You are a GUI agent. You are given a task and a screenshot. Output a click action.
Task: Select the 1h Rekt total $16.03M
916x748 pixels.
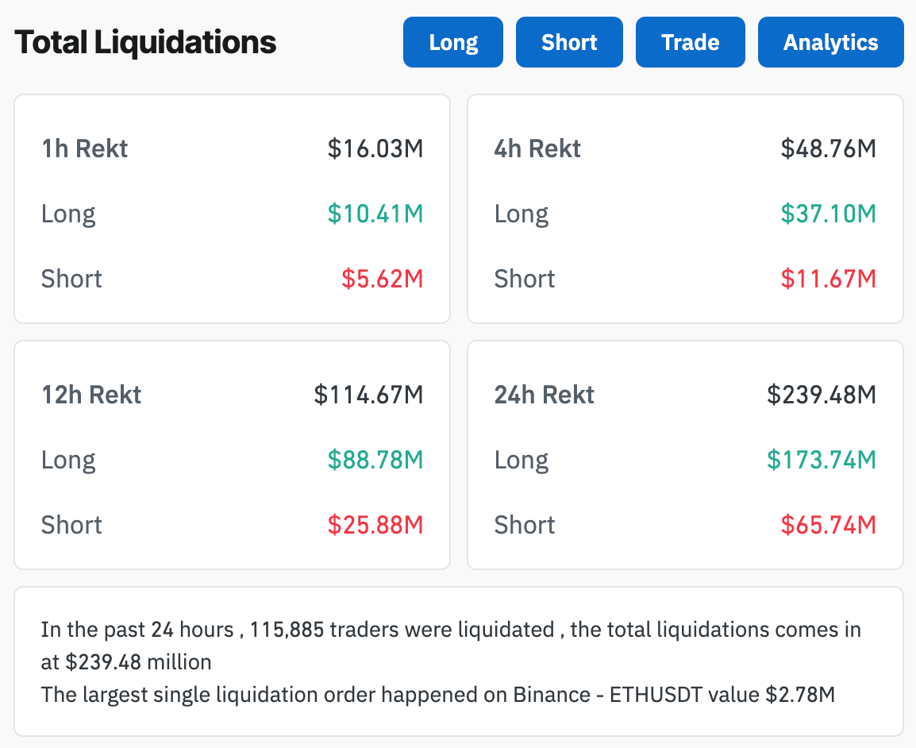375,148
